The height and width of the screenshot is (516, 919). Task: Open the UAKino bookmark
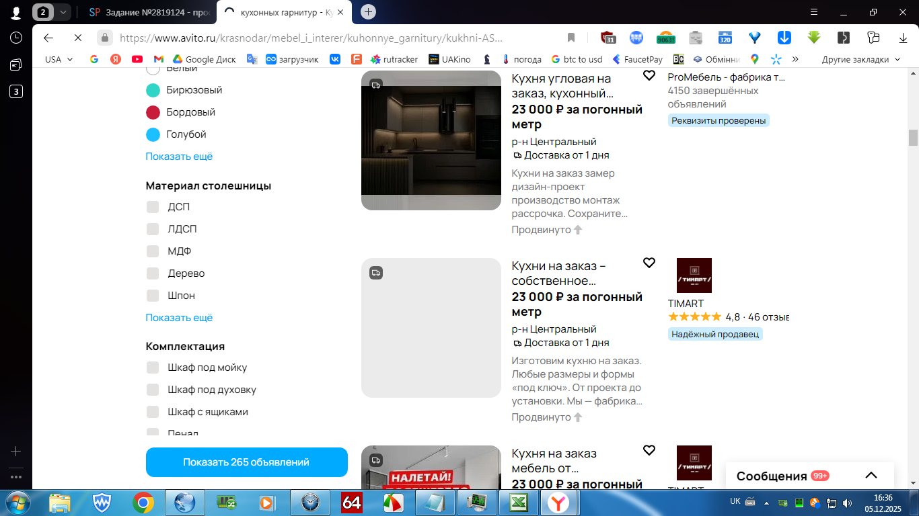450,59
